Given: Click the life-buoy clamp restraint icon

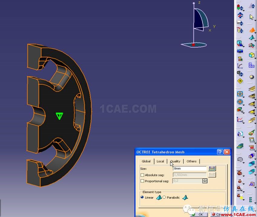Looking at the screenshot, I should pos(240,94).
